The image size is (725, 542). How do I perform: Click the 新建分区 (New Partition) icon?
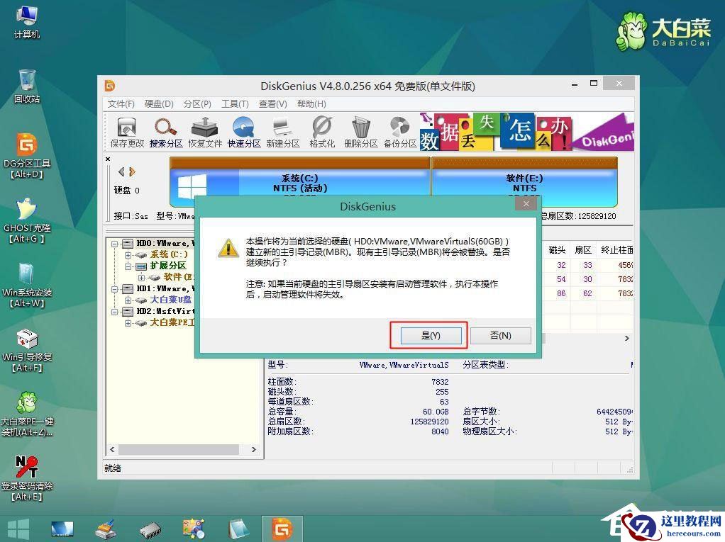point(282,130)
